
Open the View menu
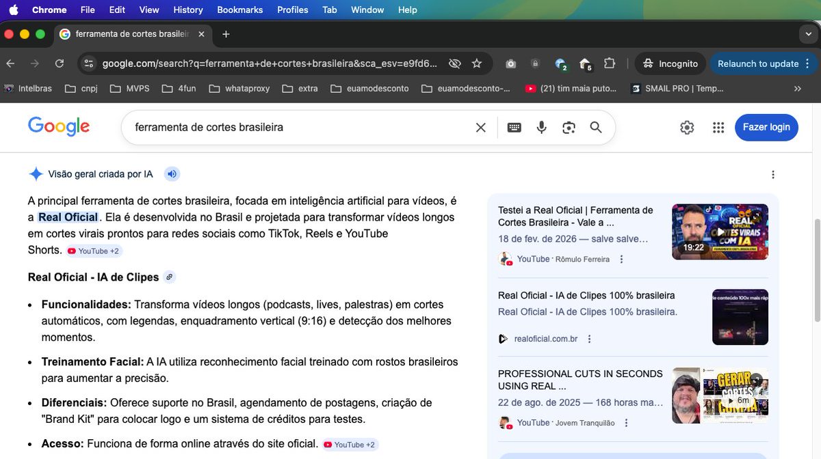149,10
